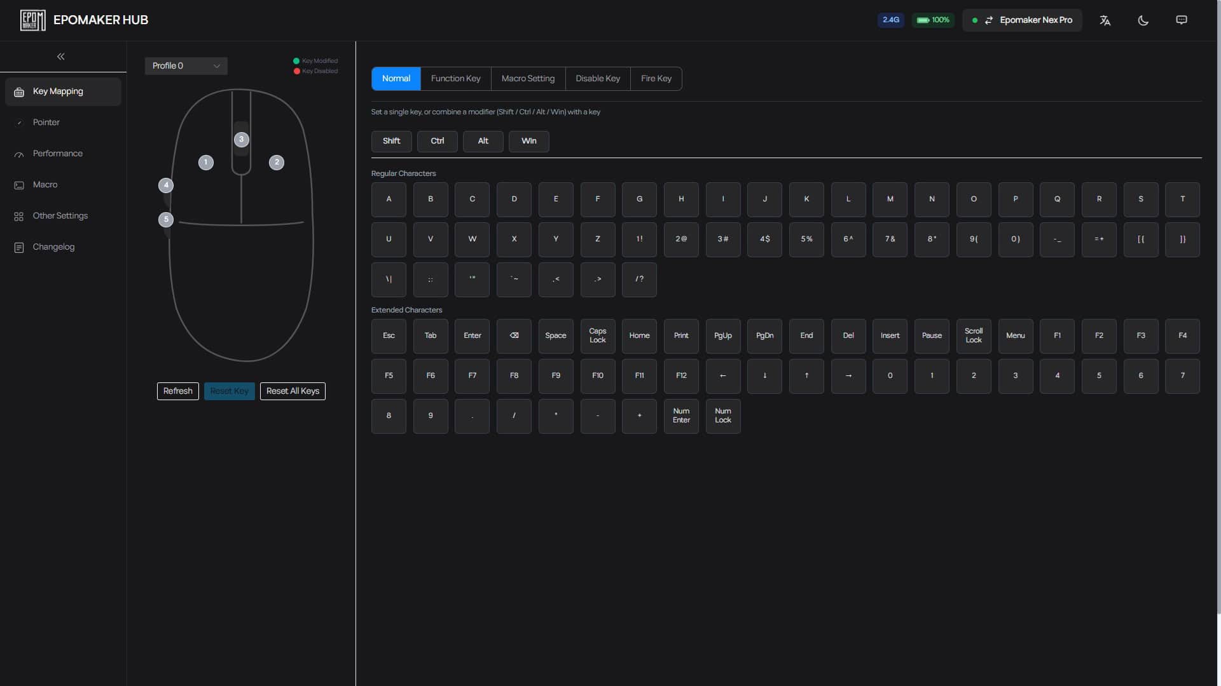
Task: Toggle the Ctrl modifier
Action: coord(438,141)
